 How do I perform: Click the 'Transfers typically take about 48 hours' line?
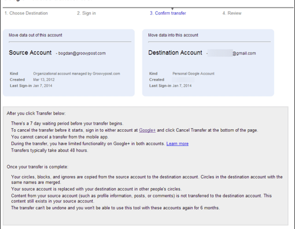pos(49,150)
